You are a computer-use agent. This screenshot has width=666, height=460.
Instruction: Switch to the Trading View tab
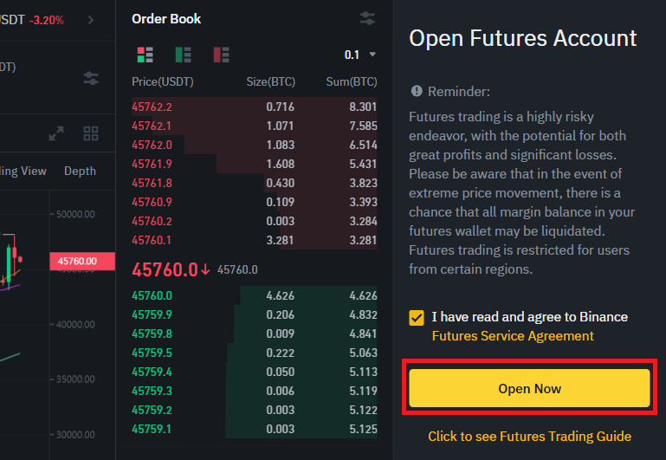[x=23, y=172]
